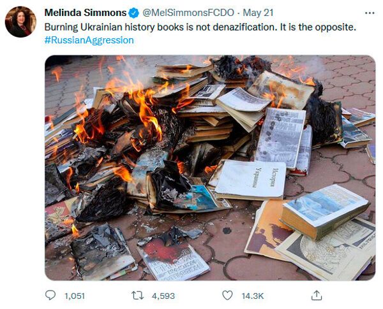
Task: Open the @MelSimmonsFCDO handle link
Action: tap(188, 13)
